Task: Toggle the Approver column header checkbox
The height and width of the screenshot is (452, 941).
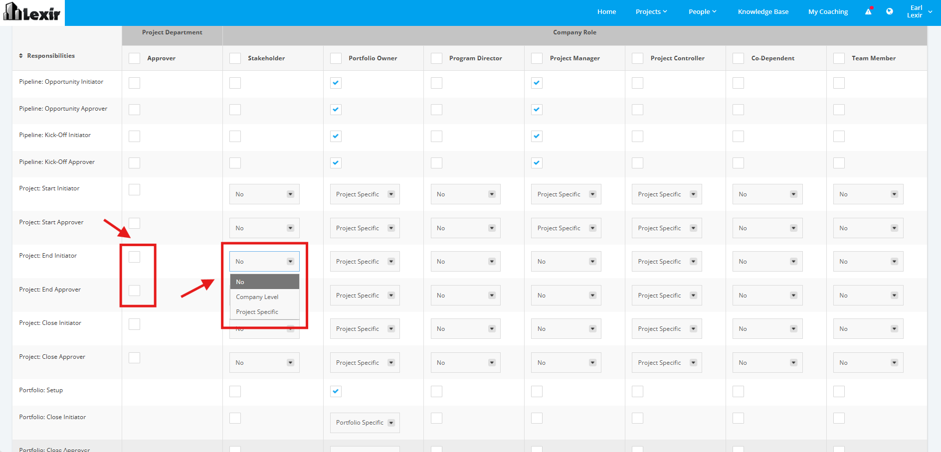Action: coord(134,58)
